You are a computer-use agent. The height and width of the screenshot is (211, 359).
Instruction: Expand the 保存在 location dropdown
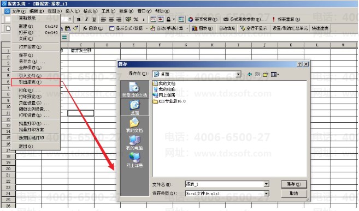(x=238, y=74)
